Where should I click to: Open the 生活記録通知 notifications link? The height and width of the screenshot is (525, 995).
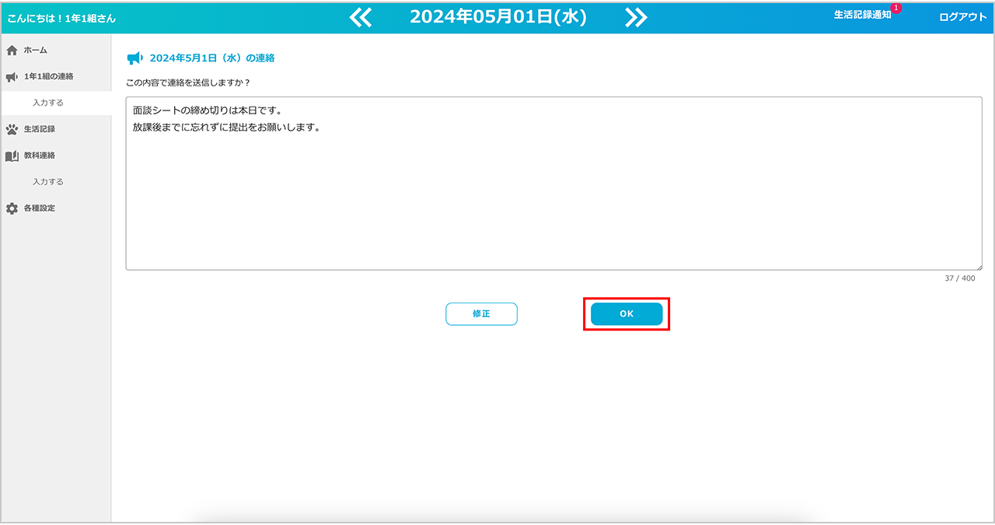(x=862, y=16)
